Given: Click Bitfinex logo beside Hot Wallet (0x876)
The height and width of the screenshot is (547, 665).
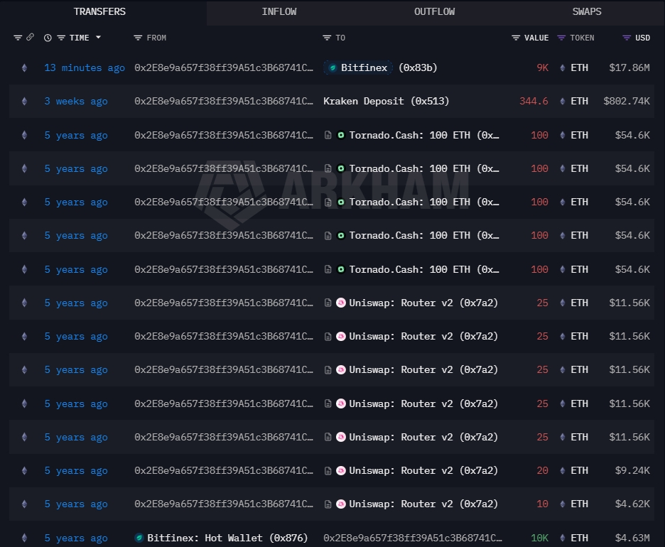Looking at the screenshot, I should click(139, 538).
